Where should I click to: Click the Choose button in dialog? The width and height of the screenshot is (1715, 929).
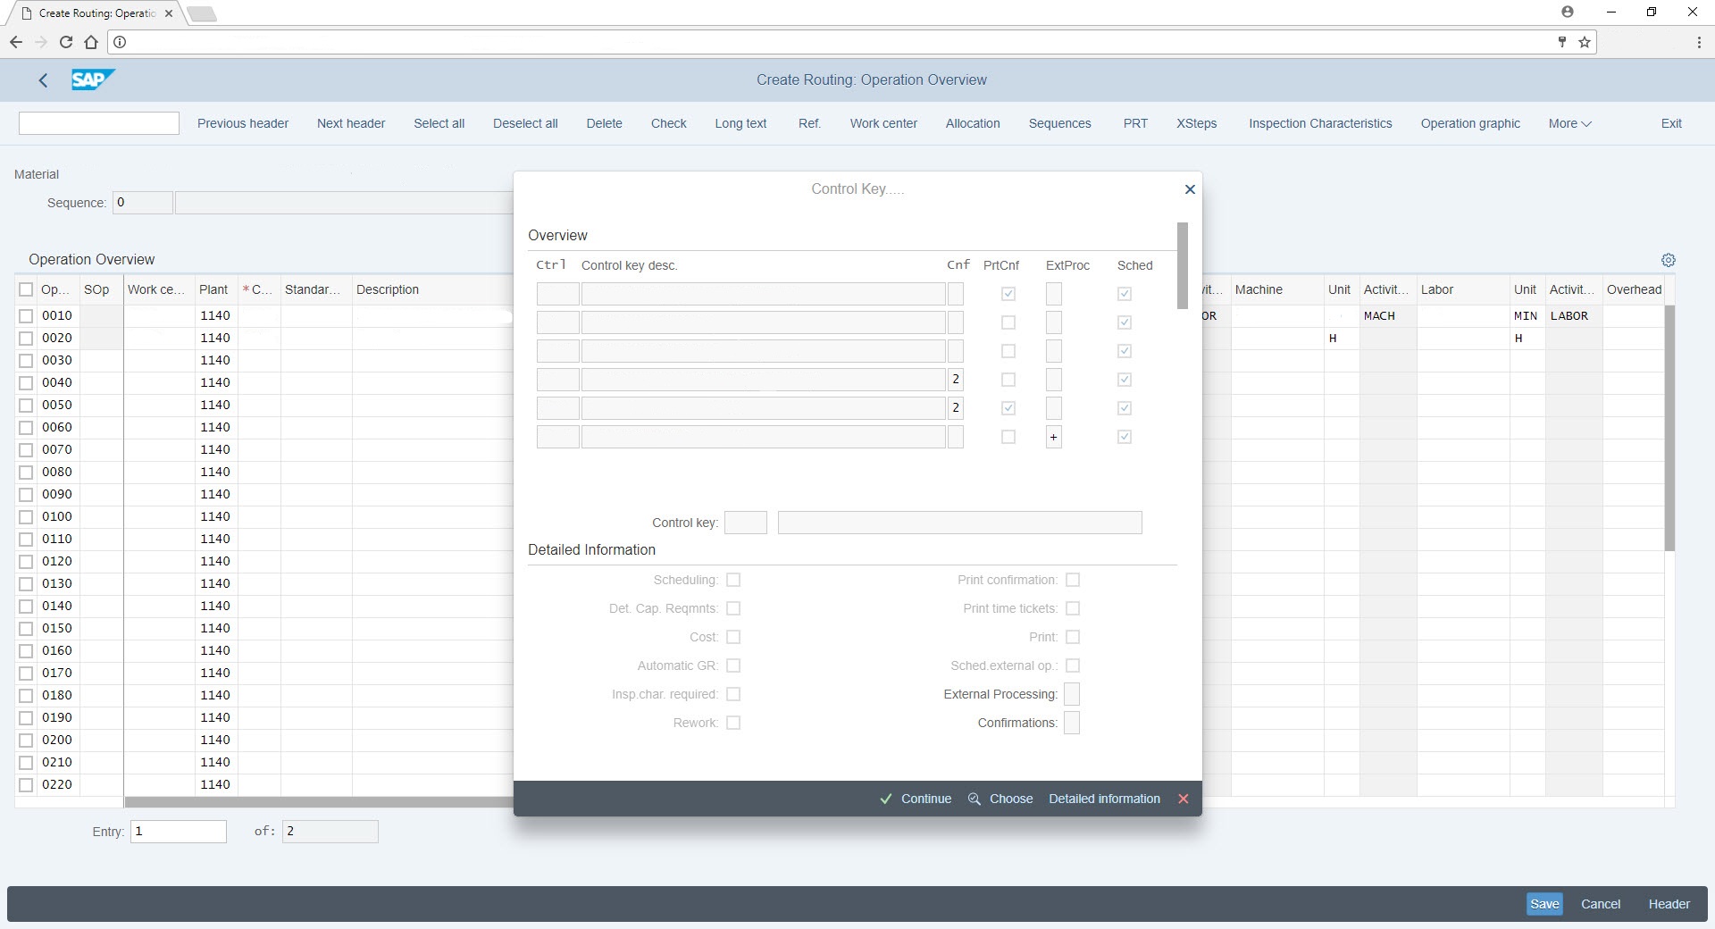tap(1000, 799)
